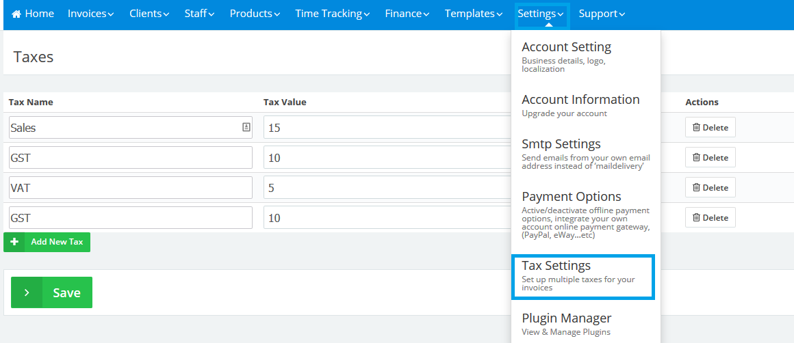Focus the VAT tax name field
This screenshot has width=794, height=343.
pos(131,187)
